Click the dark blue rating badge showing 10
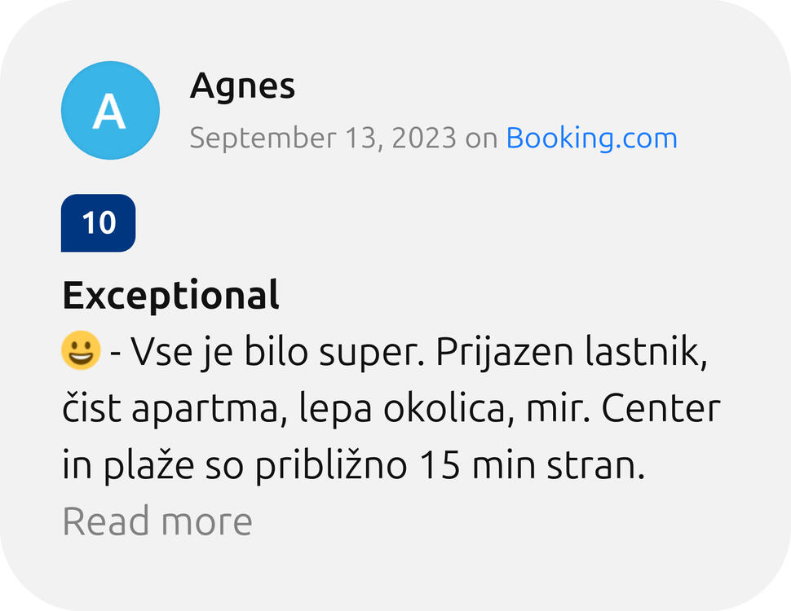The height and width of the screenshot is (611, 791). [x=99, y=223]
